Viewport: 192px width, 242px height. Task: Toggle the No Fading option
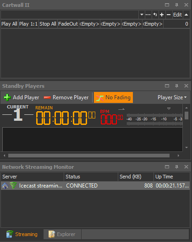pos(113,97)
